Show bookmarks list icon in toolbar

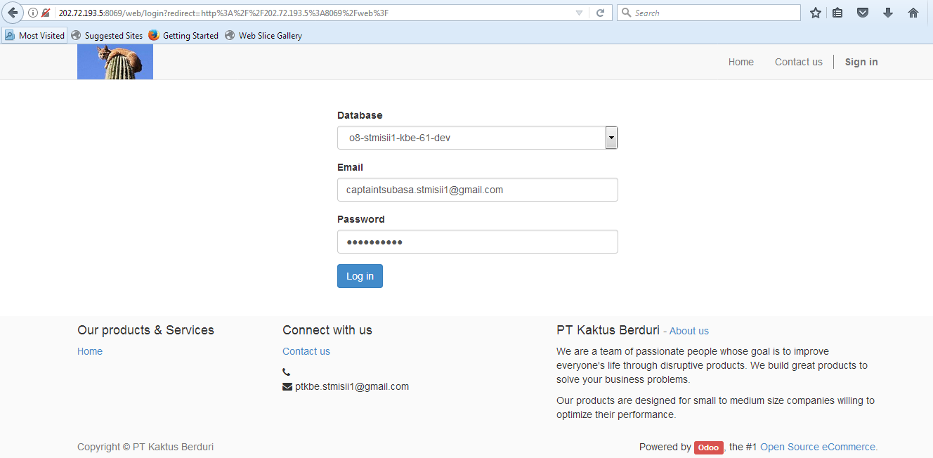(x=837, y=13)
